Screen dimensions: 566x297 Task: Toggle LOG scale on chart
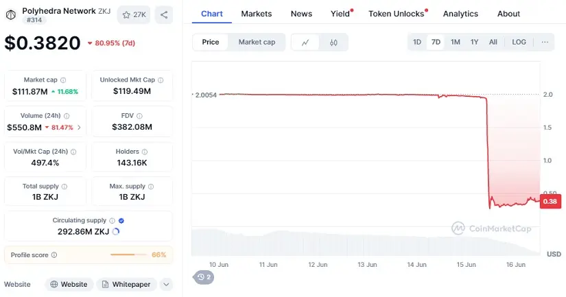click(519, 43)
